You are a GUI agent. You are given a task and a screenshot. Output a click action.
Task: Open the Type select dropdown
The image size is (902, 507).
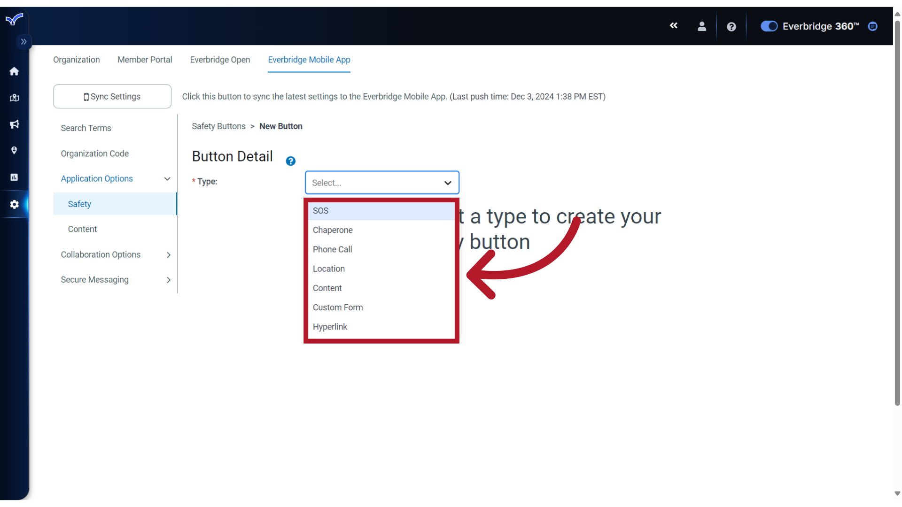pos(382,183)
